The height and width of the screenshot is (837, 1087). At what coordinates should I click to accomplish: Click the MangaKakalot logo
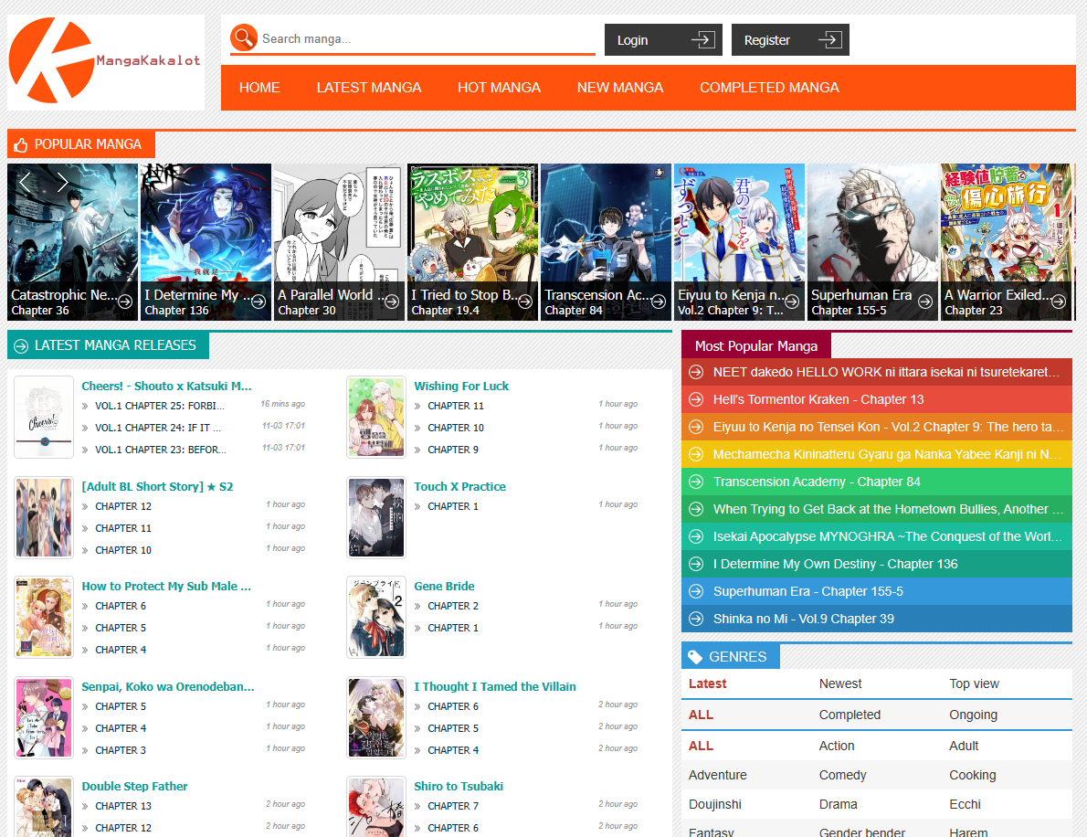[105, 61]
